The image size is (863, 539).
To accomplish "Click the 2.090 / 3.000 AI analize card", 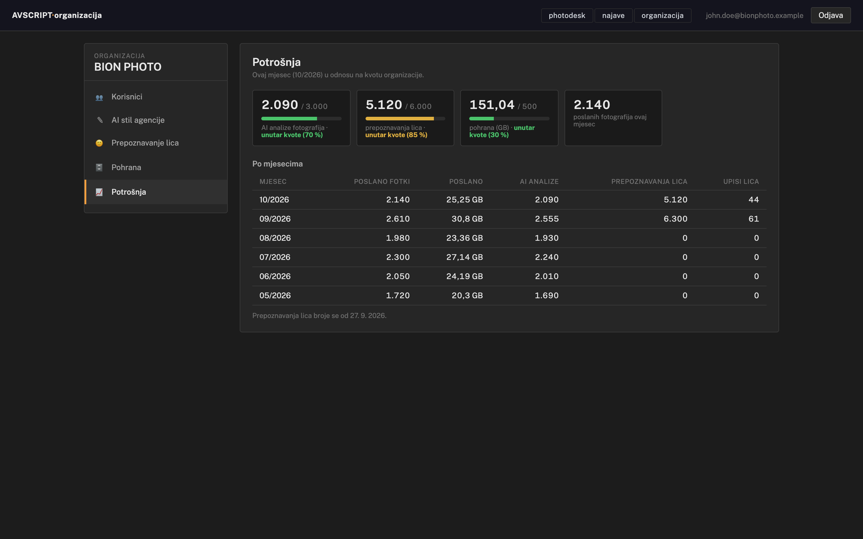I will pos(301,118).
